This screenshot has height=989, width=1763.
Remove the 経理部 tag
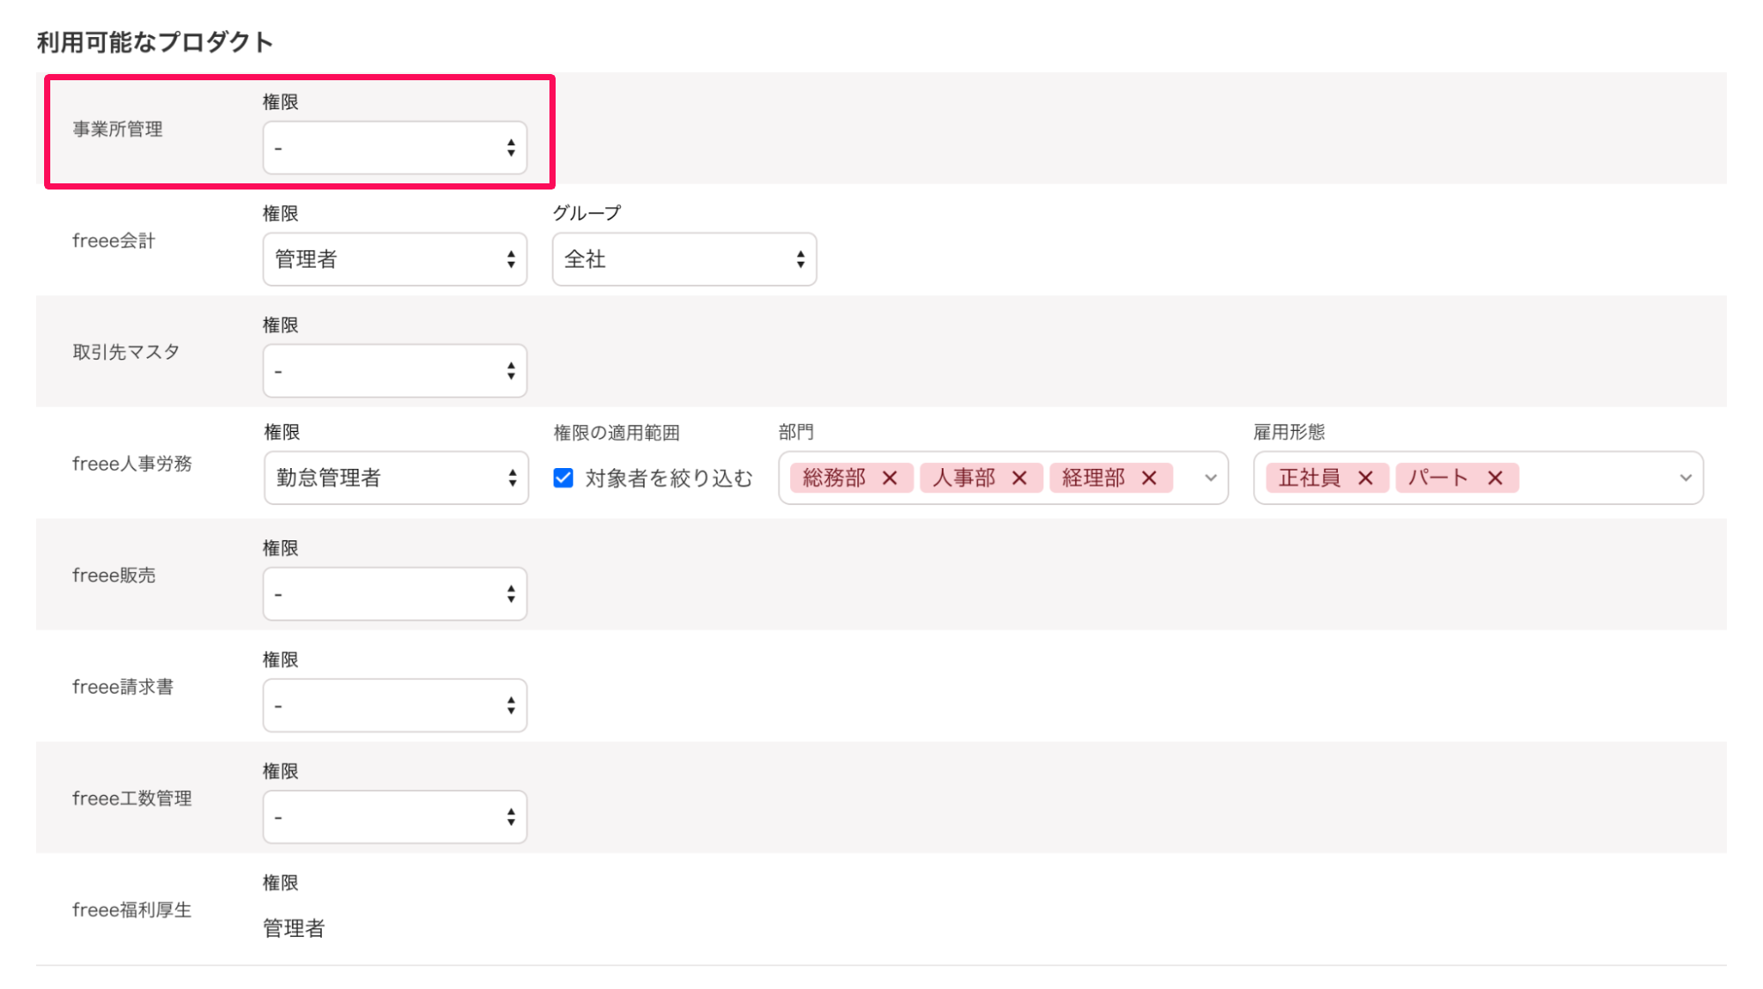coord(1149,478)
